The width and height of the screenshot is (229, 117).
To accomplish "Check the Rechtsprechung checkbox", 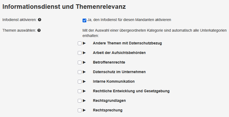I will pyautogui.click(x=80, y=110).
